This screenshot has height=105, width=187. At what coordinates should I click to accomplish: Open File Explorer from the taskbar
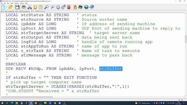coord(17,103)
